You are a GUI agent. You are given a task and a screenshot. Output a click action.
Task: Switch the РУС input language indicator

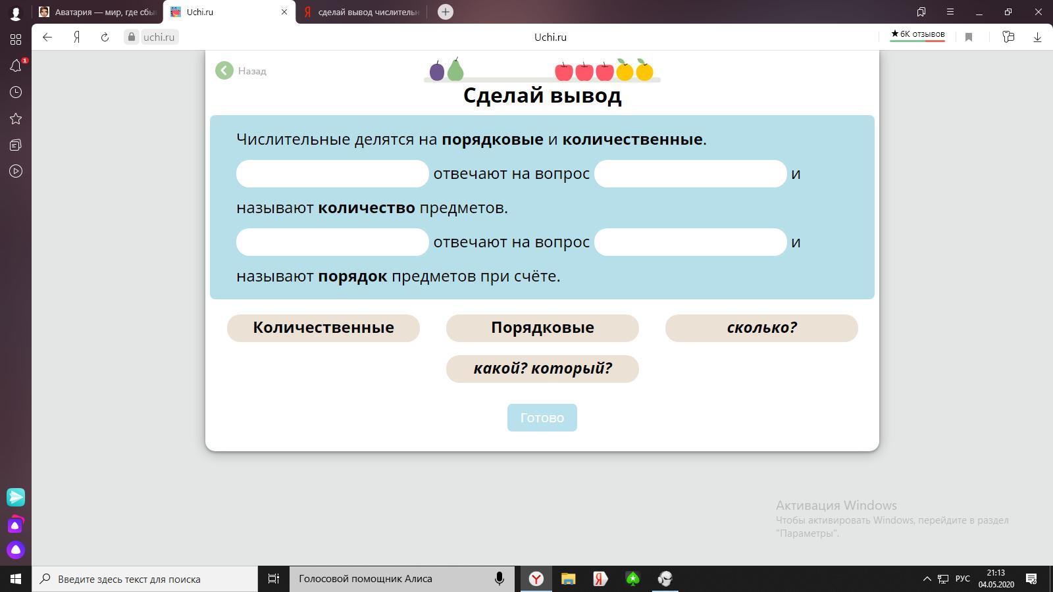click(963, 579)
